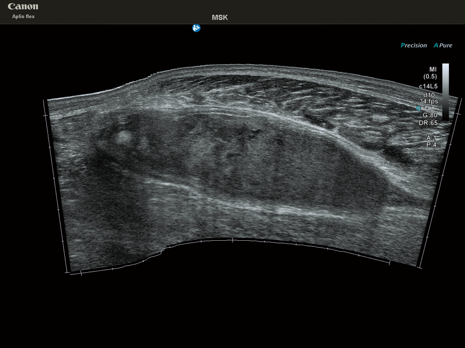Viewport: 465px width, 348px height.
Task: Click the 34 fps frame rate readout
Action: pos(429,101)
